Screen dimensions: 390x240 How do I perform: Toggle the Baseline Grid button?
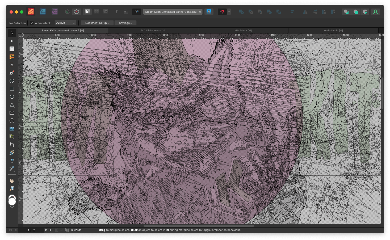209,12
